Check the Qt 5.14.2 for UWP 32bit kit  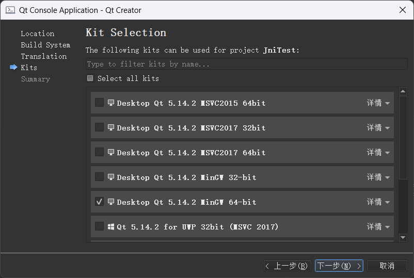coord(99,226)
